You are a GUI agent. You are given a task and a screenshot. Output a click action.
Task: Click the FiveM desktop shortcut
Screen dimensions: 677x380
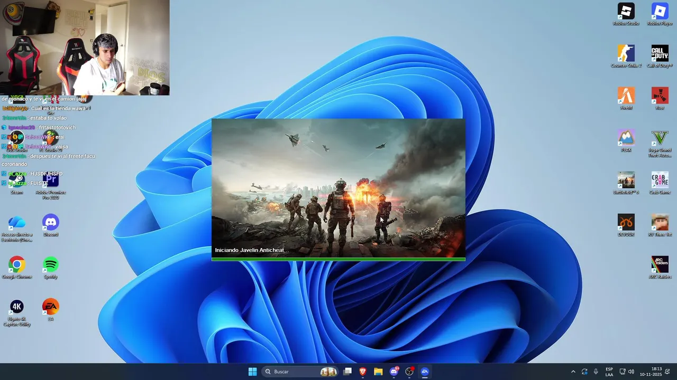point(626,99)
